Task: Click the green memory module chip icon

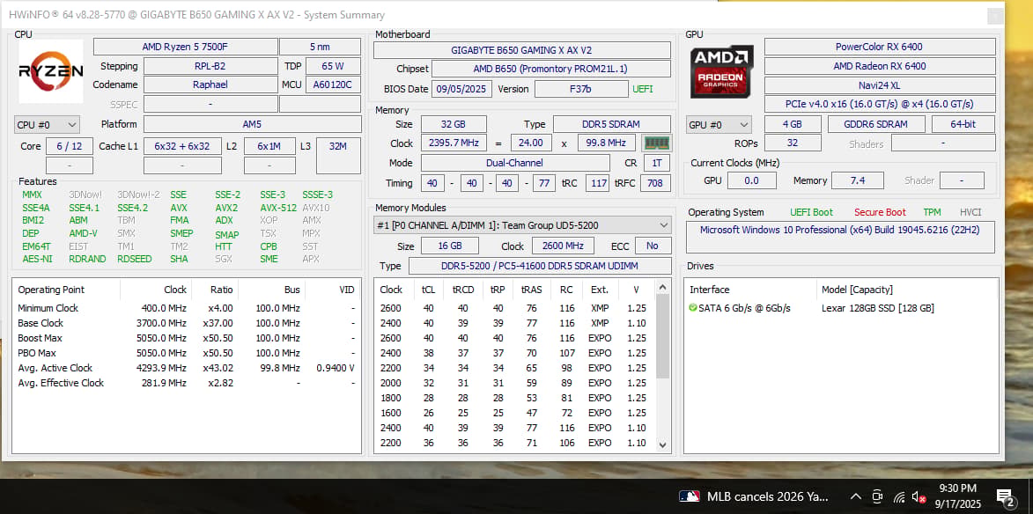Action: 656,143
